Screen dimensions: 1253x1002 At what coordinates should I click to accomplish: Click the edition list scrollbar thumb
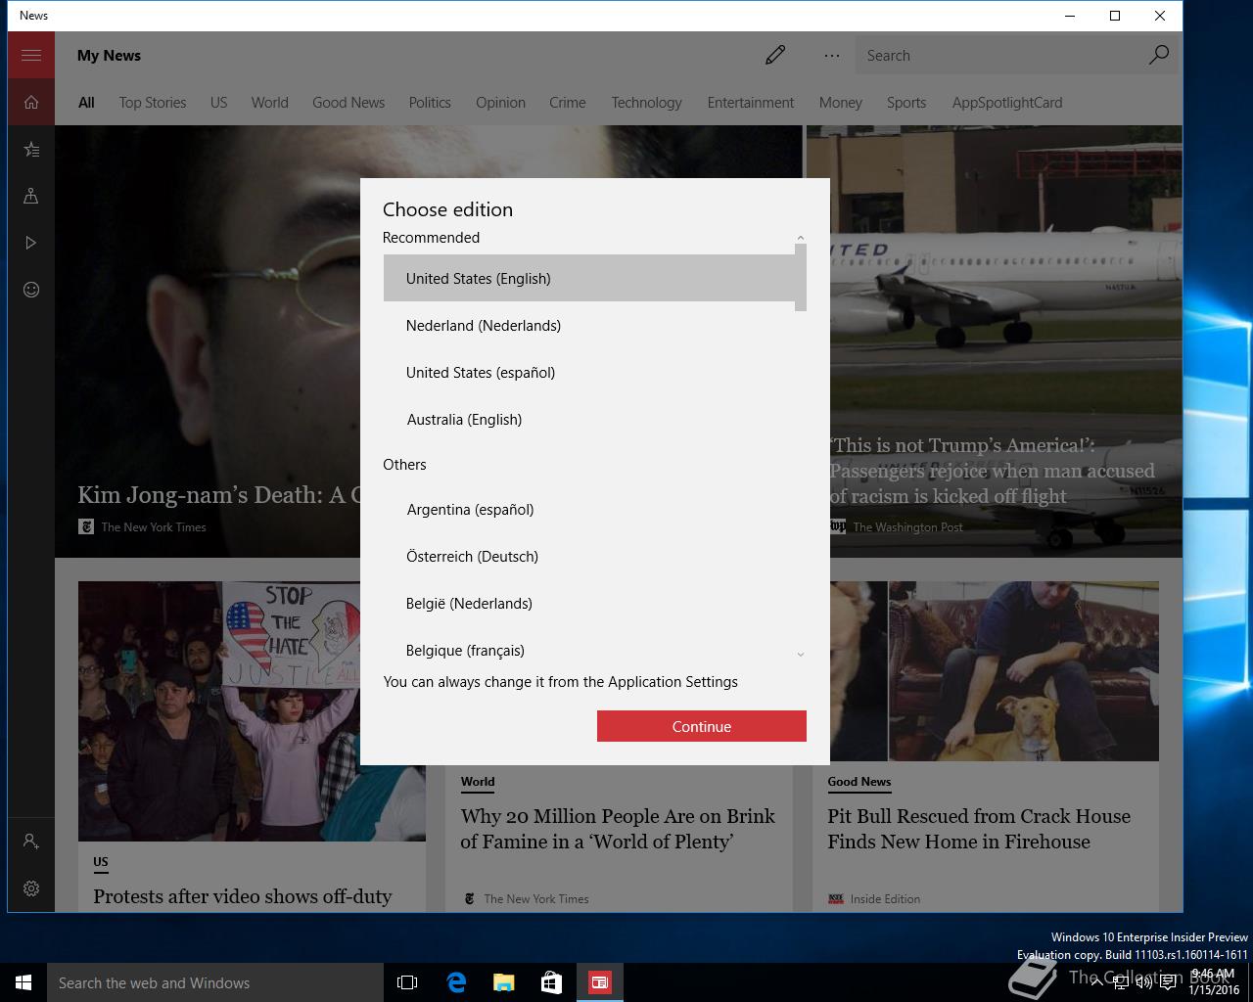click(801, 278)
